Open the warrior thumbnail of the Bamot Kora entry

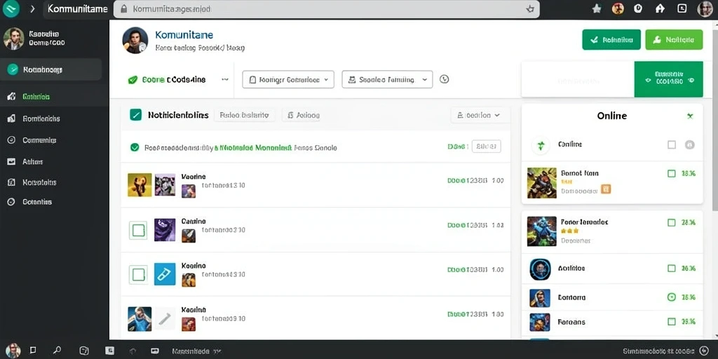(542, 183)
